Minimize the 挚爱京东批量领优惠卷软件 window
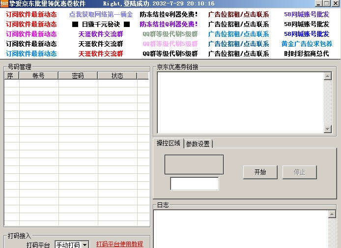Image resolution: width=341 pixels, height=248 pixels. point(318,3)
